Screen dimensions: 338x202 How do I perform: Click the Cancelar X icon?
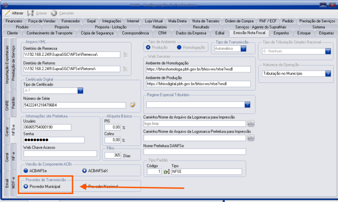pyautogui.click(x=54, y=13)
